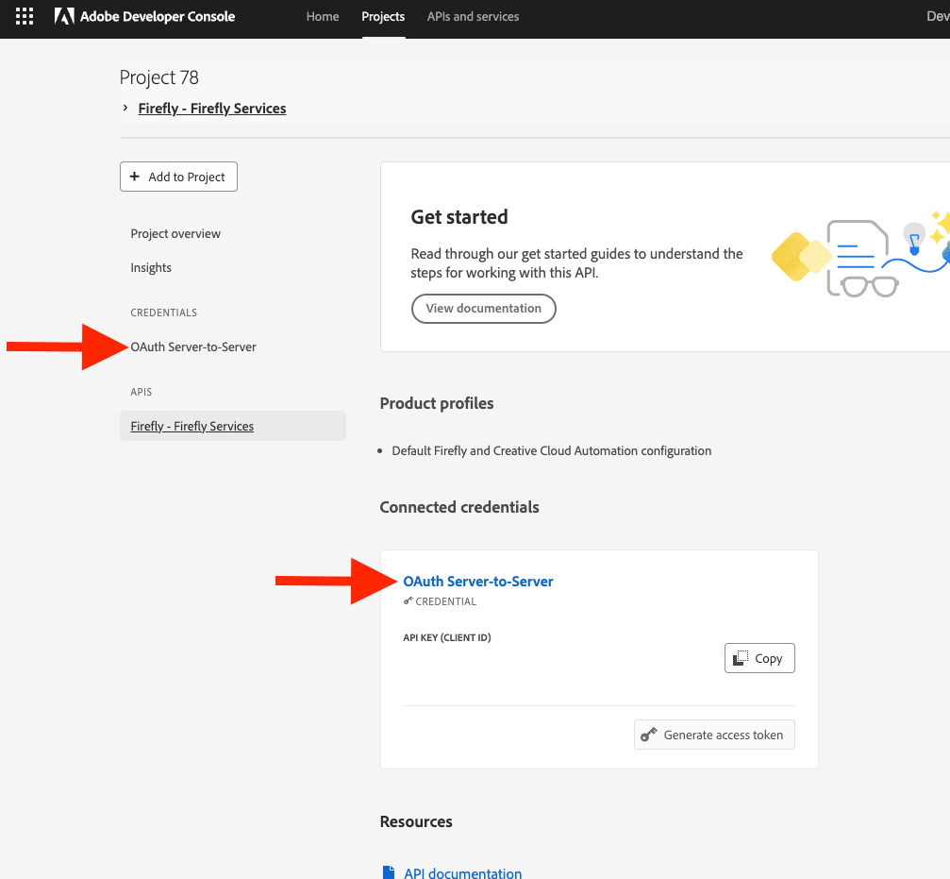Expand the breadcrumb chevron before Firefly services
This screenshot has height=879, width=950.
(125, 108)
